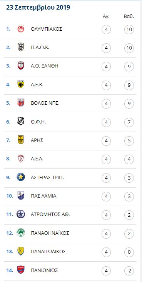This screenshot has width=142, height=282.
Task: Click the Ο.Φ.Η. black-and-white crest
Action: (21, 121)
